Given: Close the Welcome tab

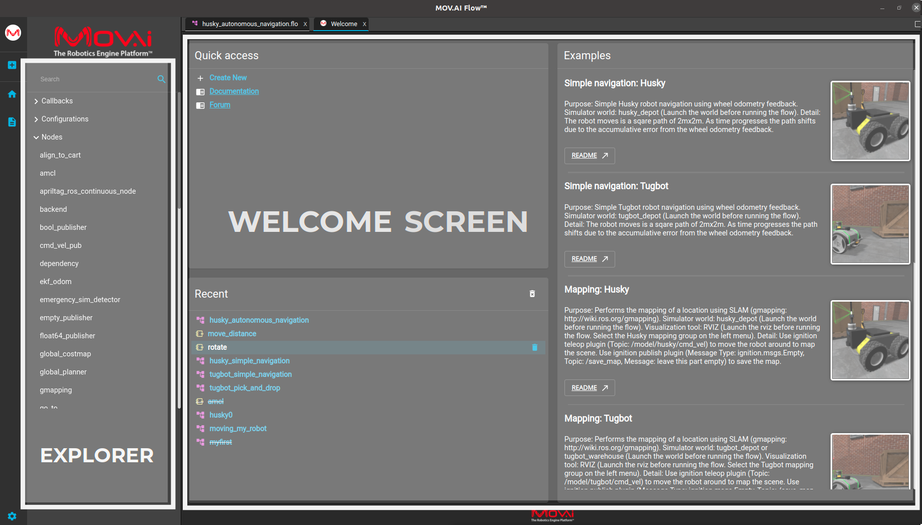Looking at the screenshot, I should coord(365,24).
